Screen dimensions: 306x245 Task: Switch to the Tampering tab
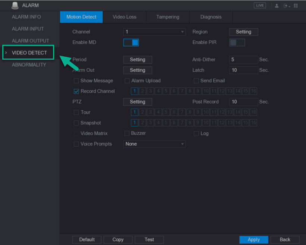(x=168, y=17)
